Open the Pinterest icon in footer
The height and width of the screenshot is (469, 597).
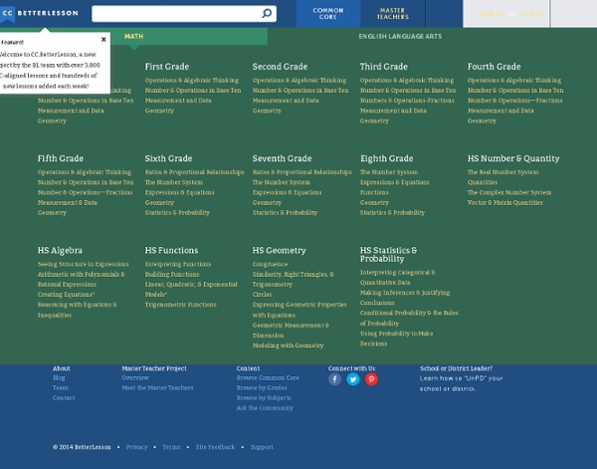pos(371,379)
